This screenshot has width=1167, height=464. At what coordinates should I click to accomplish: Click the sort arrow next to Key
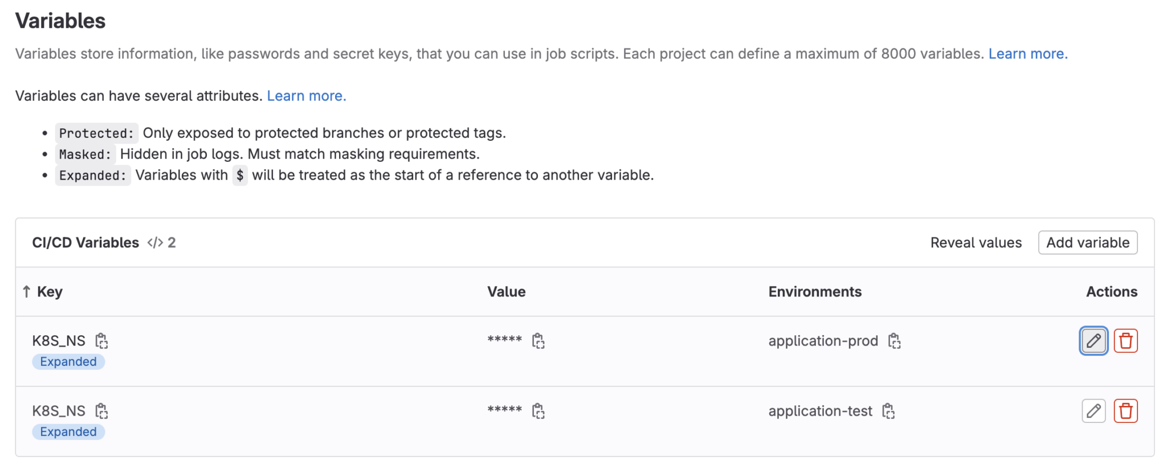tap(26, 292)
